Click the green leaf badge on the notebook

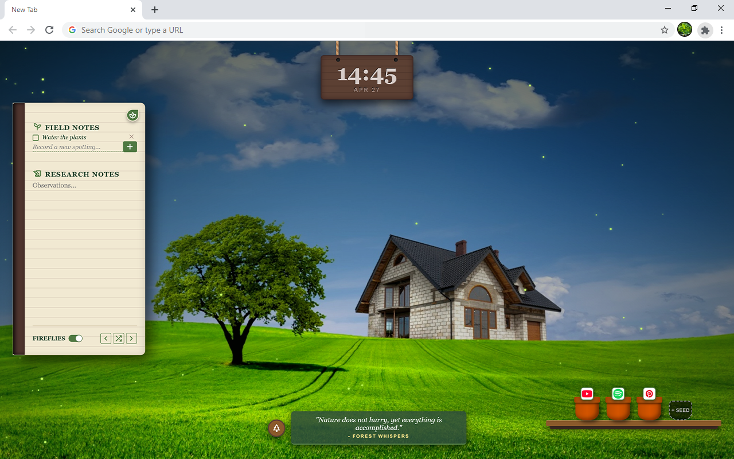tap(133, 115)
